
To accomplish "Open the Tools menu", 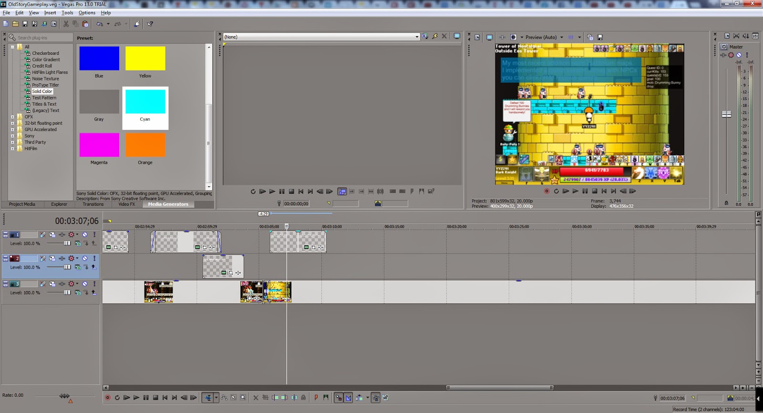I will (x=67, y=13).
